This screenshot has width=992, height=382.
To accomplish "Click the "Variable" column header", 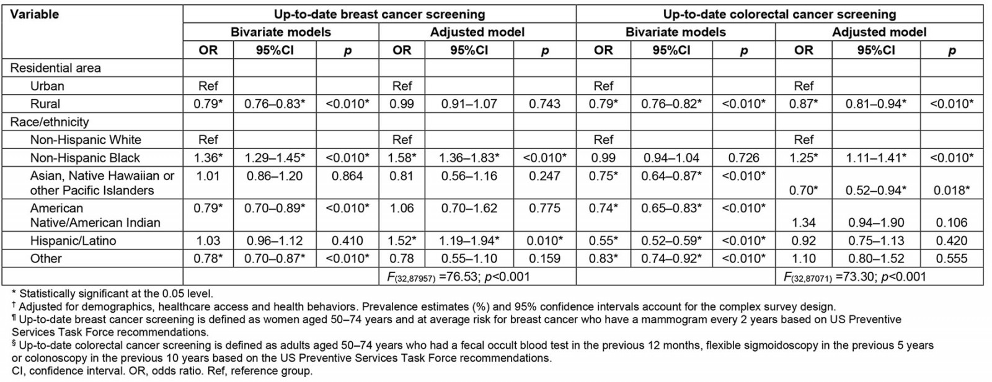I will click(35, 14).
